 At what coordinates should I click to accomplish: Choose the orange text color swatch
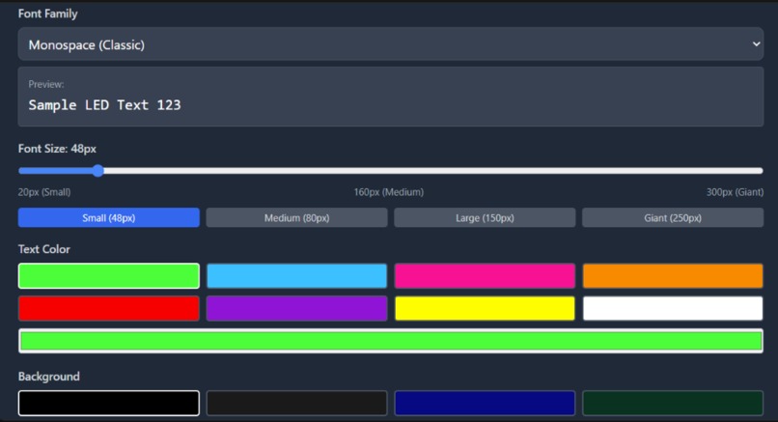673,275
